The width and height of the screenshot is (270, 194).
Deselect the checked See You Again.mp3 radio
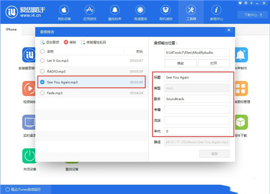42,82
